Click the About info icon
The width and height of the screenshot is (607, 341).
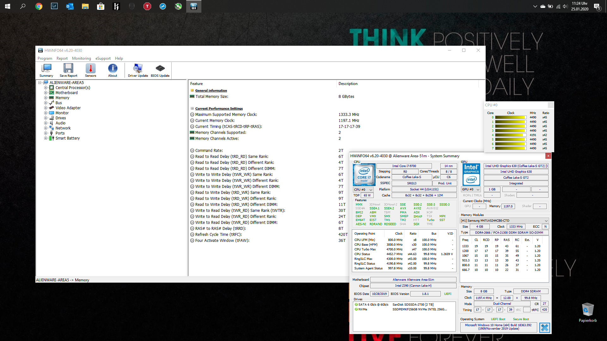[113, 70]
